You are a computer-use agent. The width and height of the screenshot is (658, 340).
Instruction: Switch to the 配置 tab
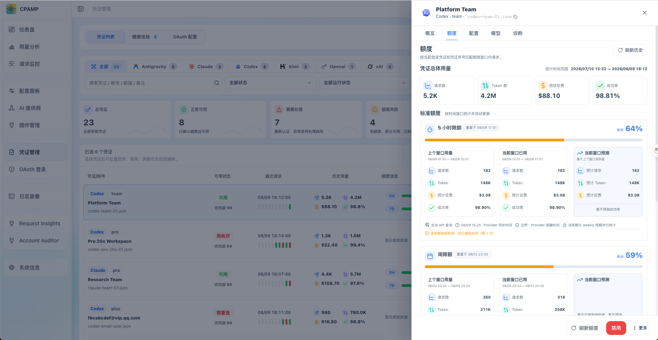474,33
